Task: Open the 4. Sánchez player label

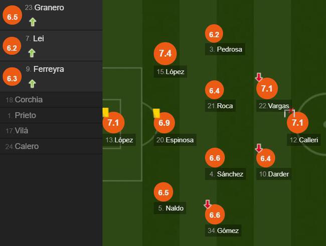Action: pyautogui.click(x=226, y=174)
